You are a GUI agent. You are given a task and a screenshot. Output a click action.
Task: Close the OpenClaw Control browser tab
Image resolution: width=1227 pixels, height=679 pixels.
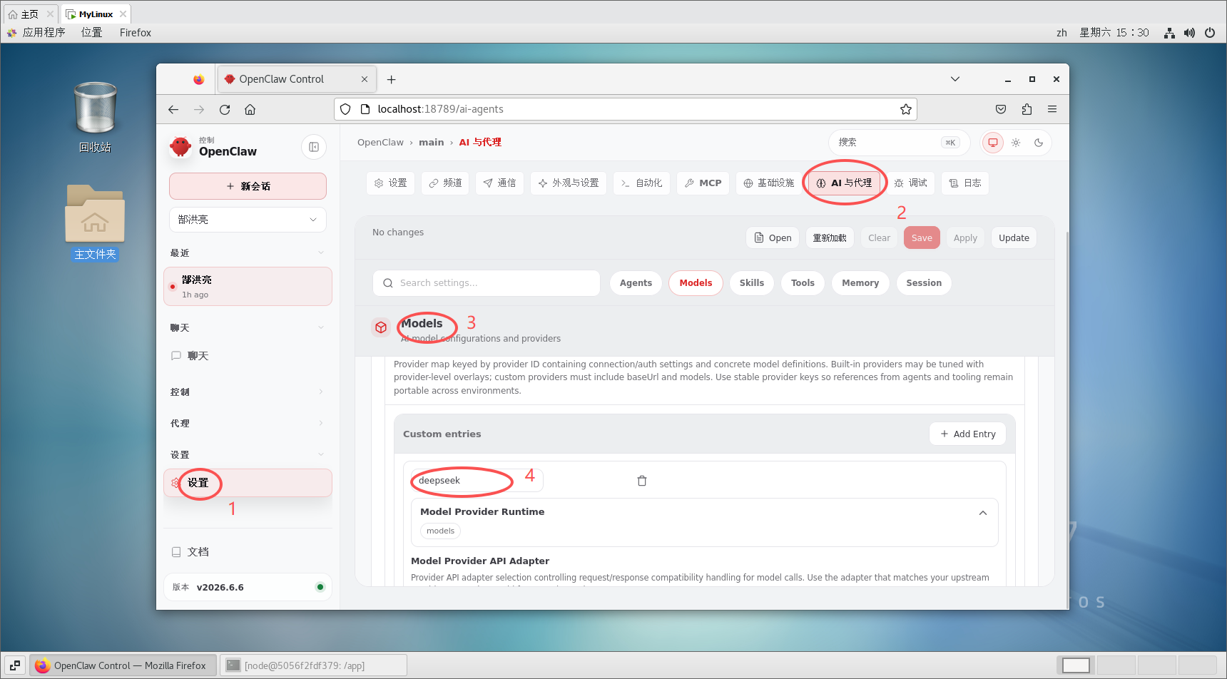point(365,79)
